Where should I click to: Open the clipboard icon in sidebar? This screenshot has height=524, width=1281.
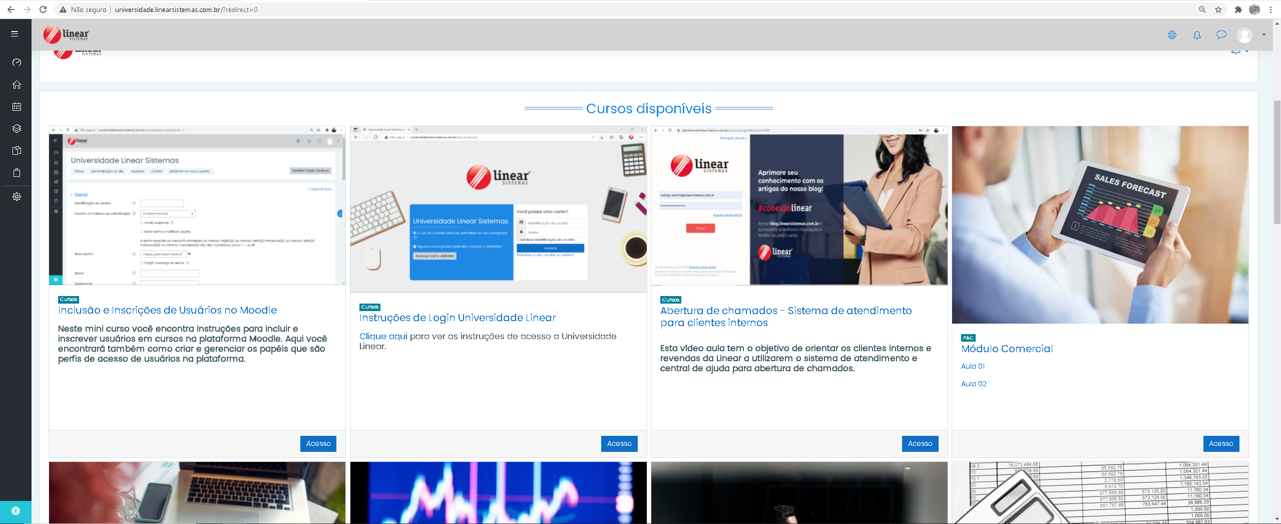[17, 173]
